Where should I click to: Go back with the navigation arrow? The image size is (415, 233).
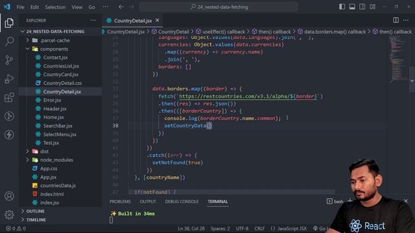(121, 7)
